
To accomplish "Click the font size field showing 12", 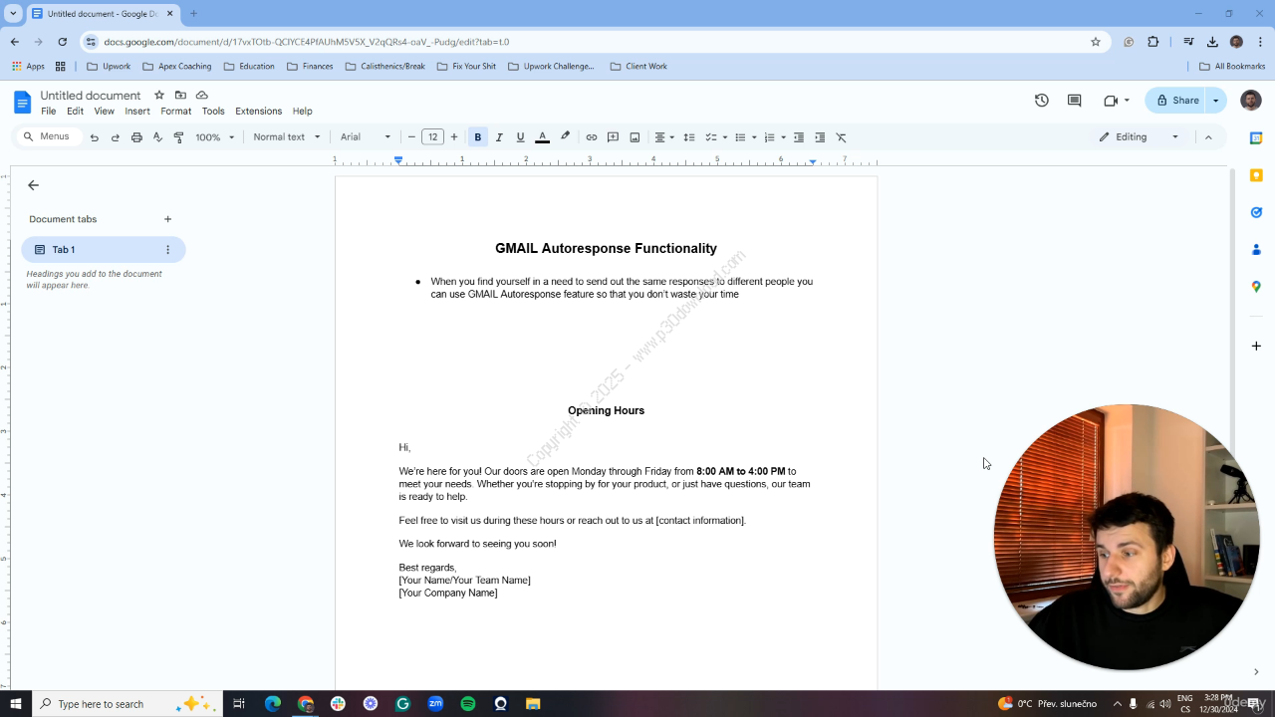I will pos(432,137).
